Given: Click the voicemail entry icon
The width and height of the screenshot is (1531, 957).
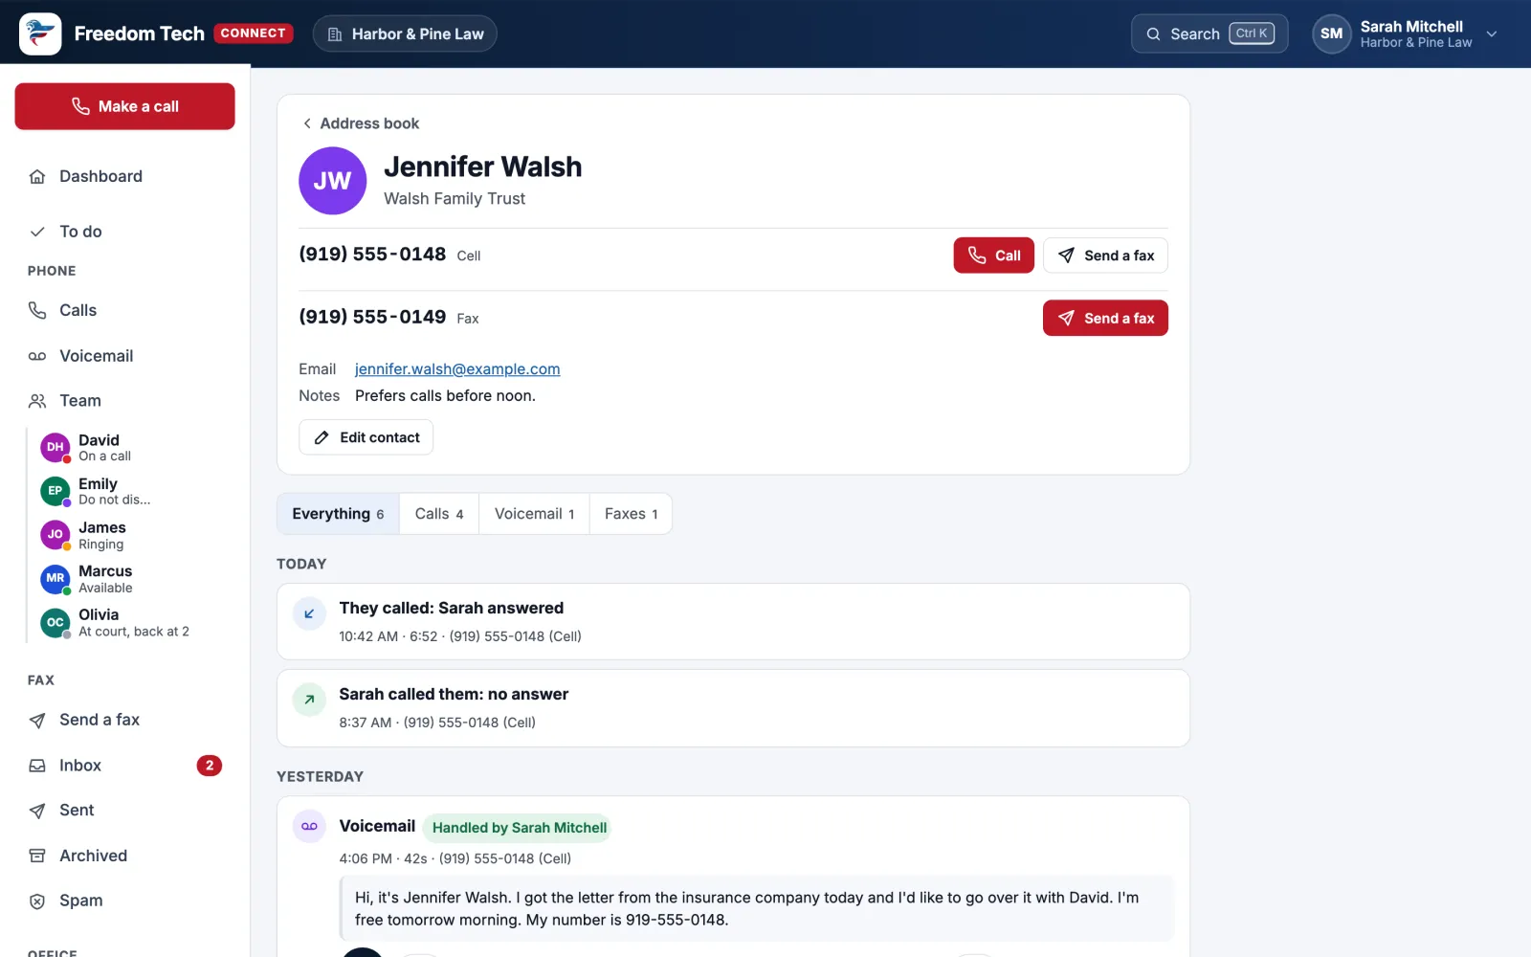Looking at the screenshot, I should [309, 826].
